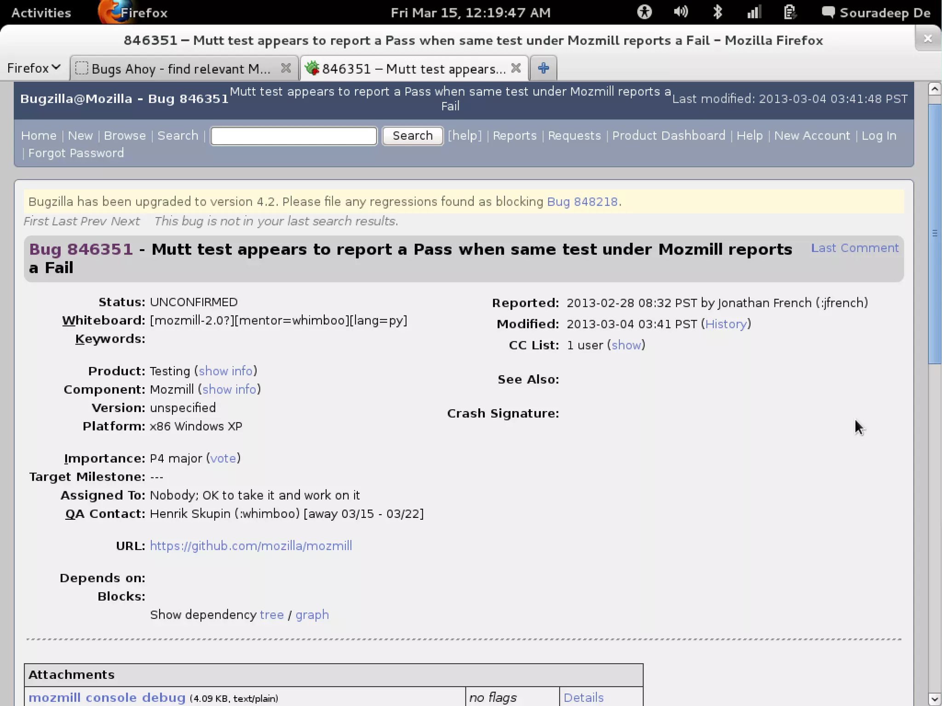Click the quick search input field

tap(293, 136)
